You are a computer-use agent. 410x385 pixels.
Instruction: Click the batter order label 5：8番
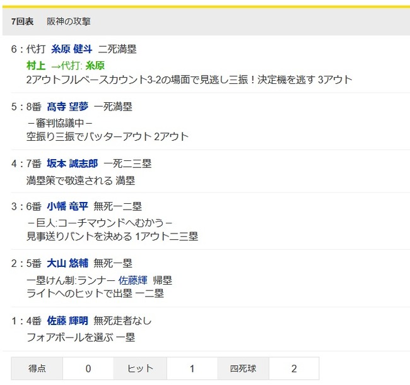[x=26, y=107]
